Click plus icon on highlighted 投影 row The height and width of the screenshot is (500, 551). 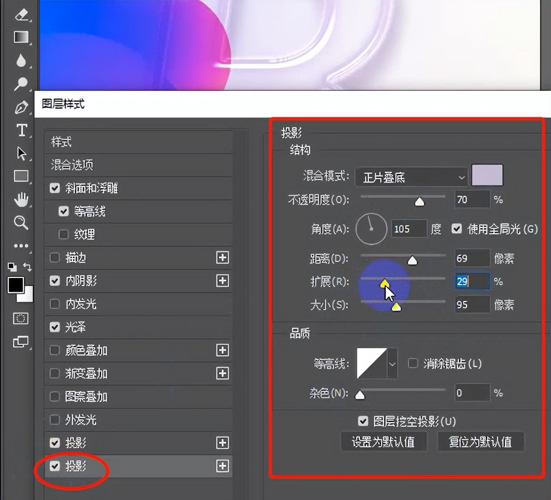[x=223, y=466]
